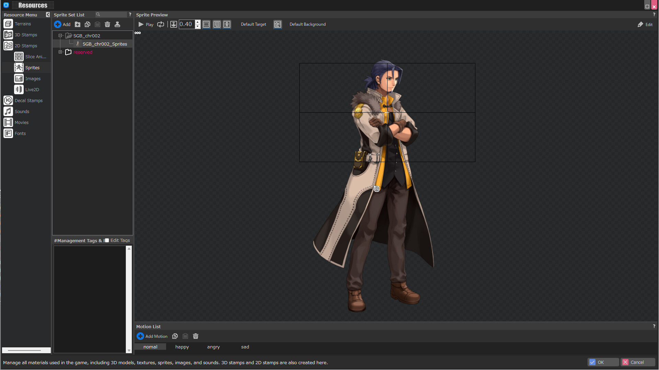Collapse the Resource Menu panel

tap(48, 15)
